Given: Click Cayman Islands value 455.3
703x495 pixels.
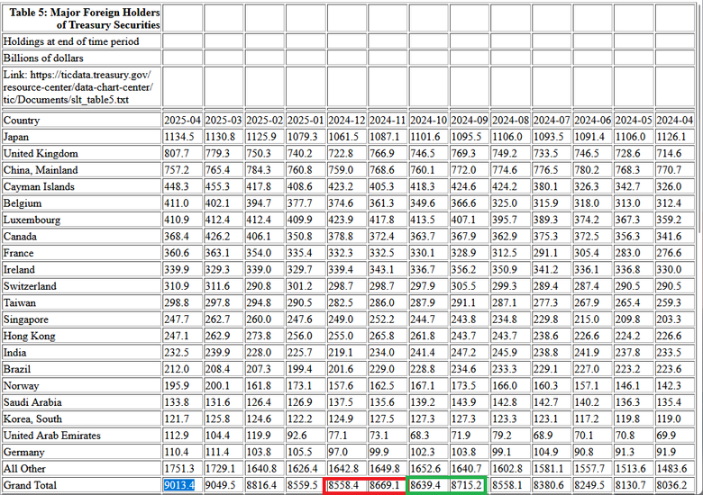Looking at the screenshot, I should tap(218, 186).
